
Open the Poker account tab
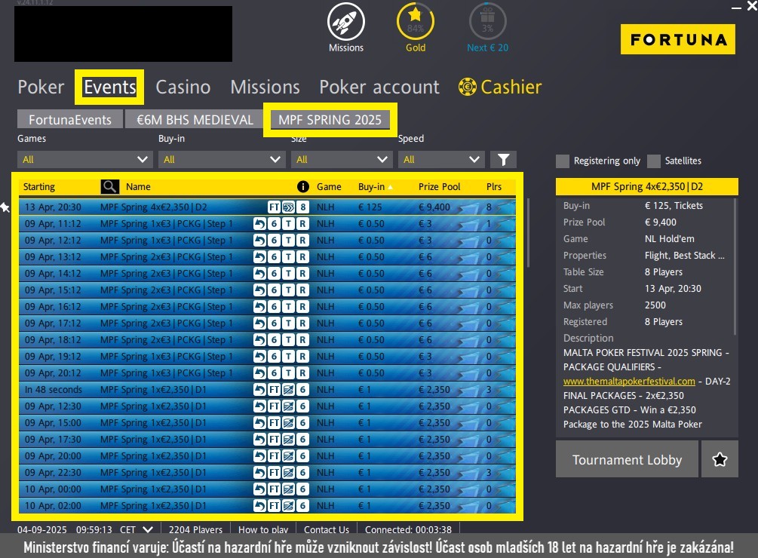pyautogui.click(x=379, y=87)
